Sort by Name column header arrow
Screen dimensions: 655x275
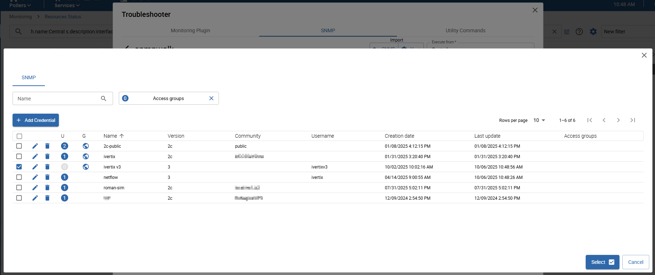122,136
